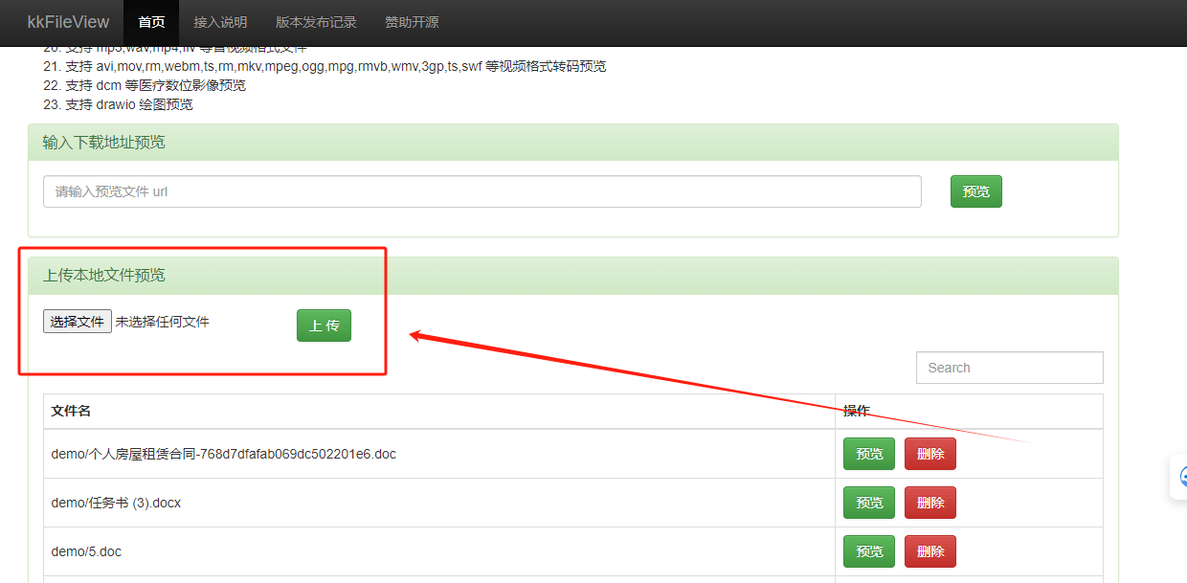Delete the 个人房屋租赁合同 doc file
The height and width of the screenshot is (583, 1187).
929,453
